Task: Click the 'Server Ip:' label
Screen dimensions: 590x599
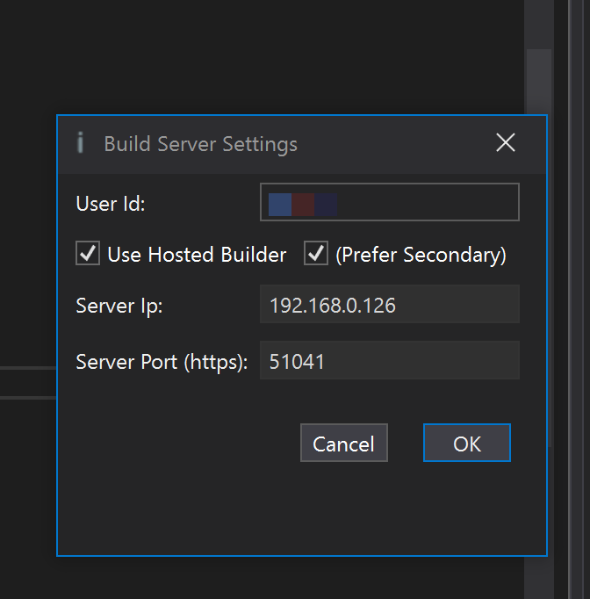Action: click(x=119, y=306)
